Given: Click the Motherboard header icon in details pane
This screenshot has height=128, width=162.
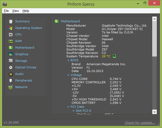Looking at the screenshot, I should coord(57,22).
